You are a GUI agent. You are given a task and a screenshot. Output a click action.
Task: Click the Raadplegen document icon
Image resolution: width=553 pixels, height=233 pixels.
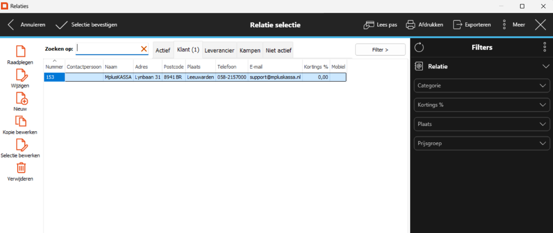tap(21, 51)
